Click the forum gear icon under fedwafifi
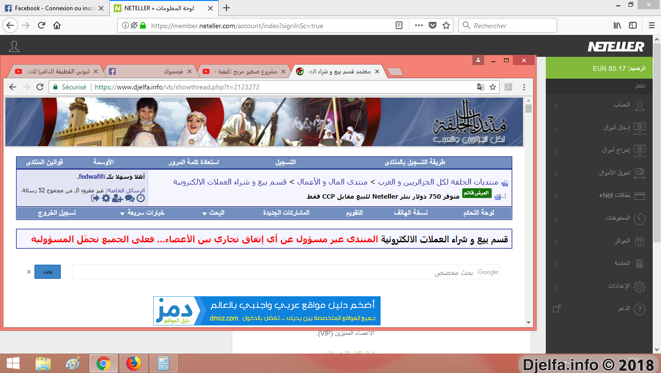 pos(106,198)
